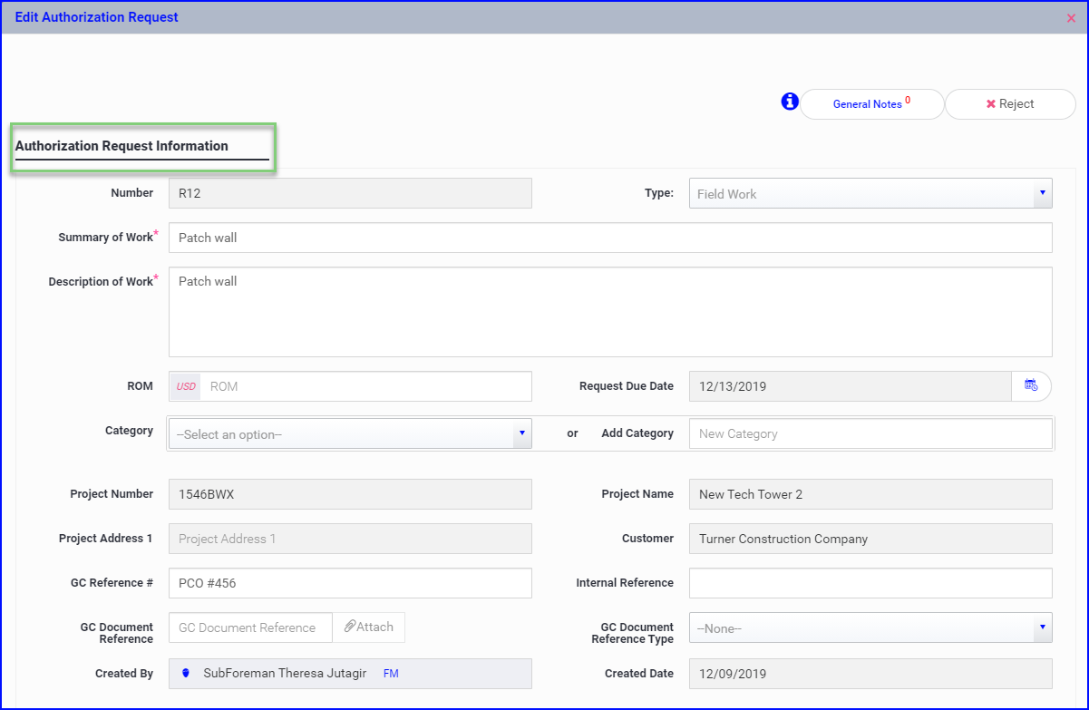Screen dimensions: 1089x710
Task: Close the Edit Authorization Request dialog
Action: pyautogui.click(x=1071, y=18)
